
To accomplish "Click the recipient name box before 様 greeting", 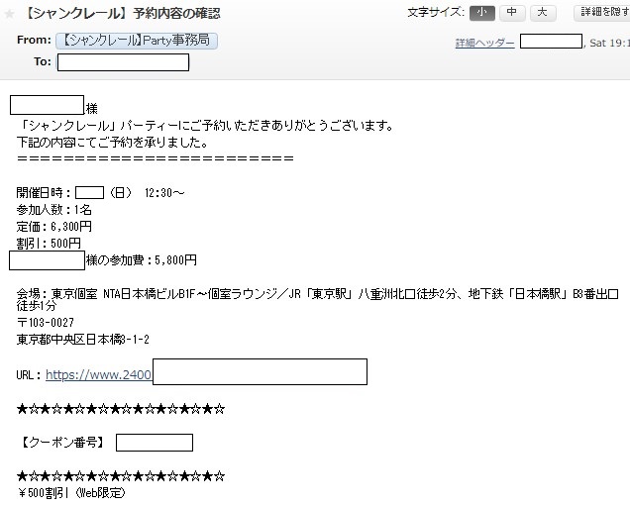I will pos(47,106).
